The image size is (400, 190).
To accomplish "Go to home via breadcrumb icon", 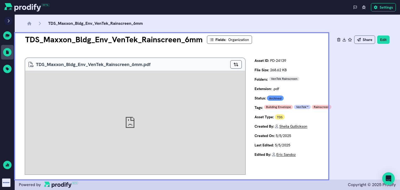I will pos(29,23).
